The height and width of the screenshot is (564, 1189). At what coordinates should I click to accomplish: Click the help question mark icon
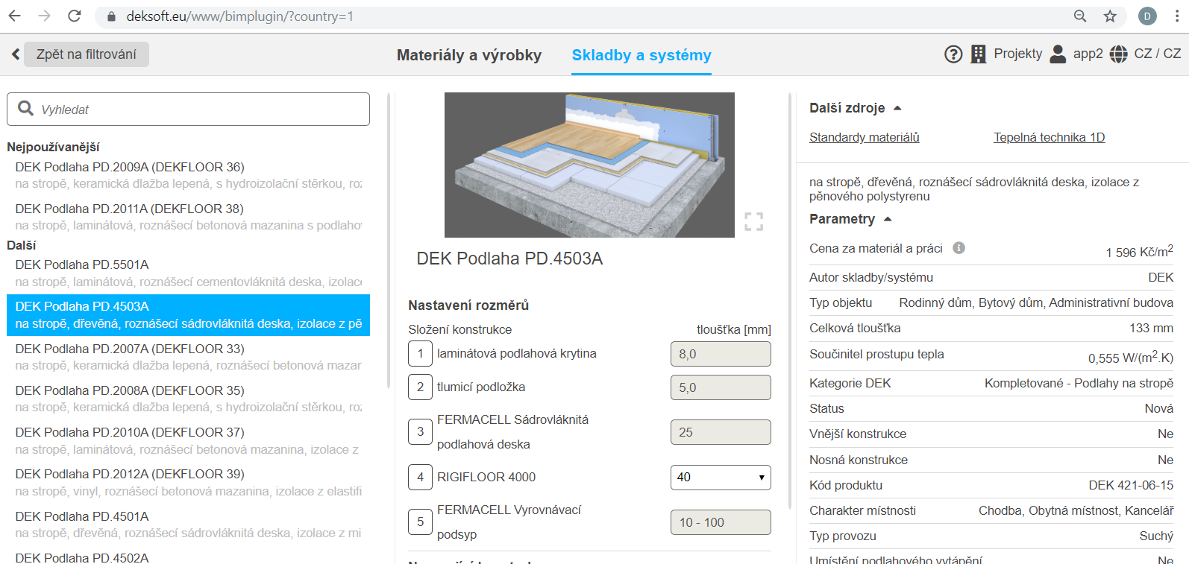(953, 54)
